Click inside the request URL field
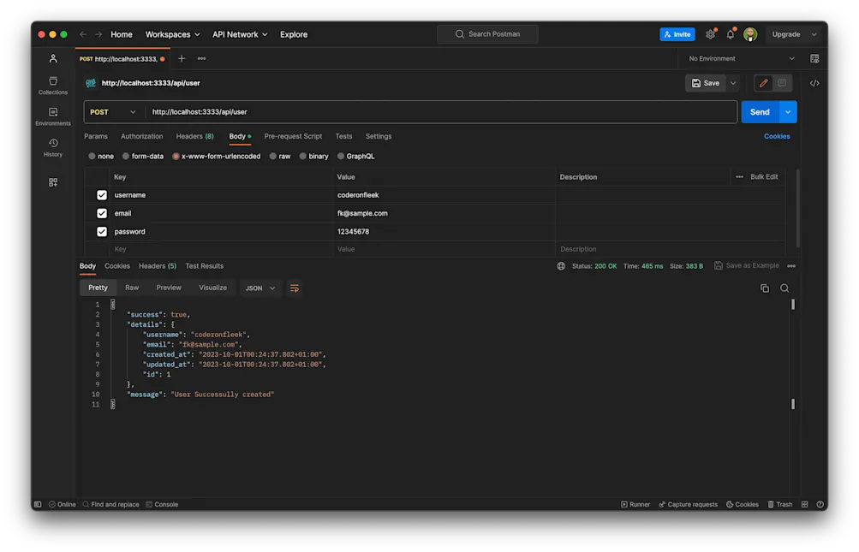 pos(343,111)
